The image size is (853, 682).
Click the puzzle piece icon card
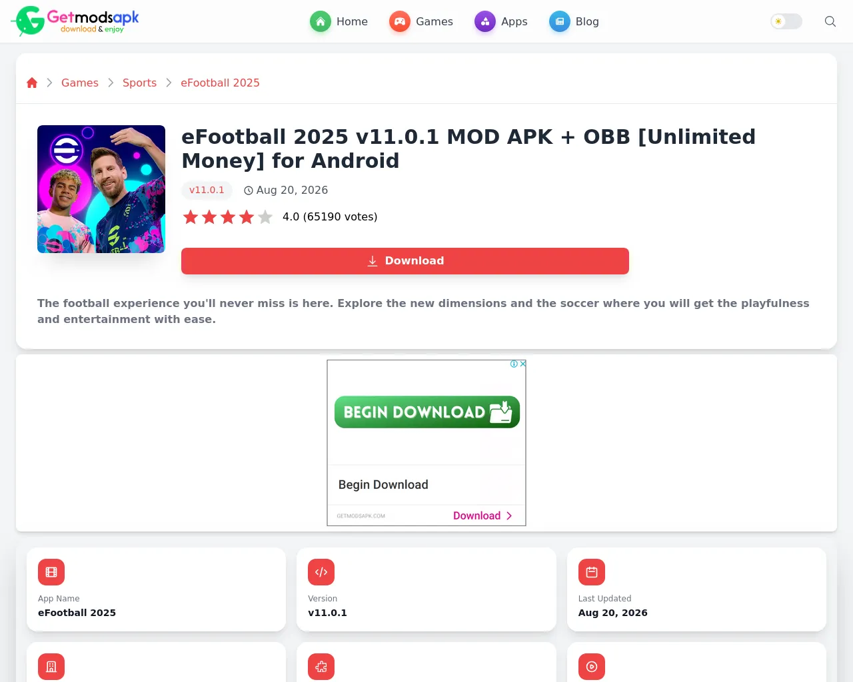pyautogui.click(x=321, y=667)
